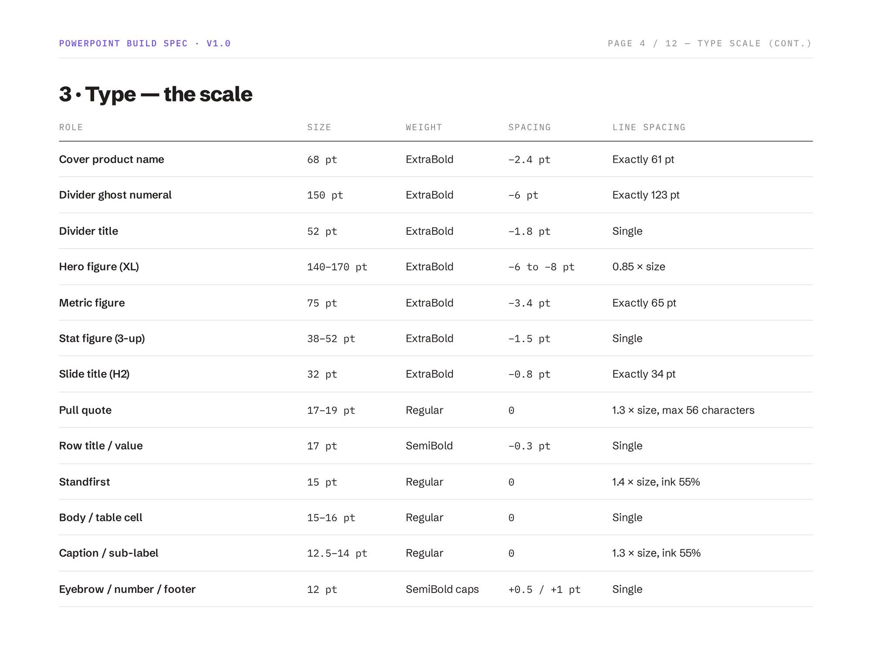Click the WEIGHT column header
Image resolution: width=872 pixels, height=651 pixels.
coord(424,127)
